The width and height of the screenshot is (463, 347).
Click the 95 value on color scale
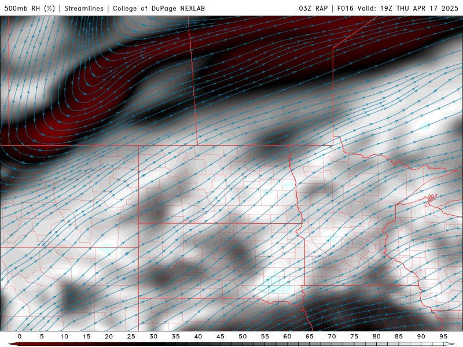pyautogui.click(x=443, y=337)
